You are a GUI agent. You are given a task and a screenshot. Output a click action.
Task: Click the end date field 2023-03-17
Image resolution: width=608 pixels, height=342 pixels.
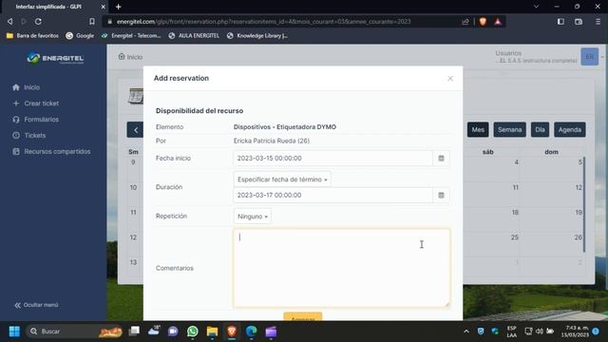(x=332, y=195)
